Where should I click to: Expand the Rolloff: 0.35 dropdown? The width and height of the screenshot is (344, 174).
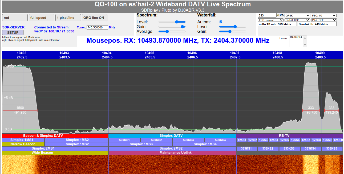pyautogui.click(x=297, y=20)
